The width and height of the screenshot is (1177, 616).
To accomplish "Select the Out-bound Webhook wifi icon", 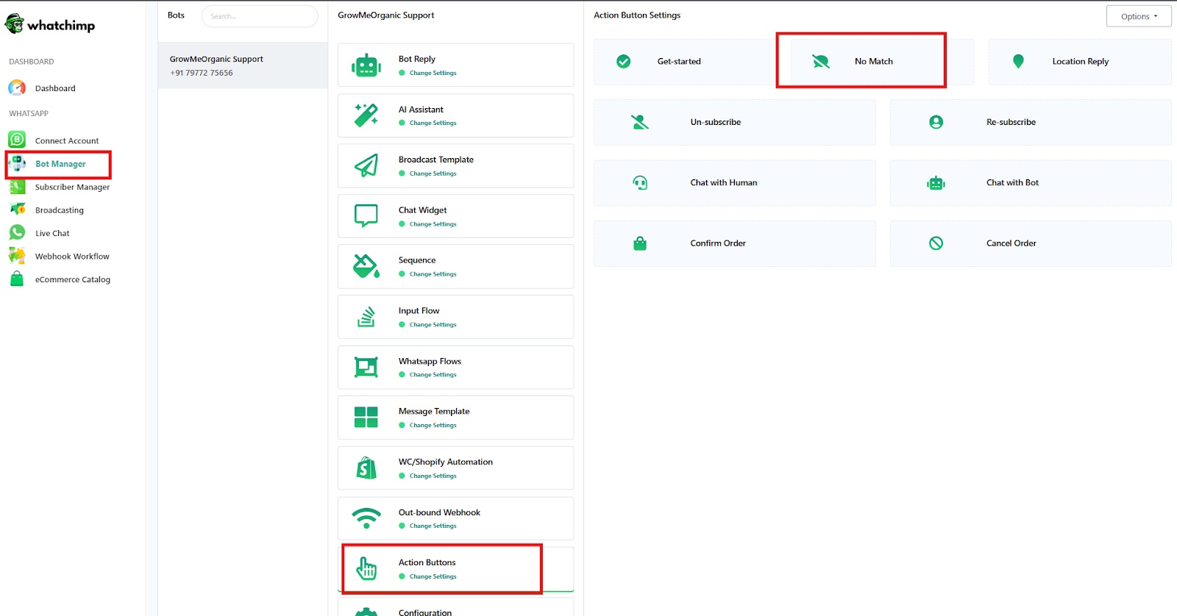I will pos(366,518).
